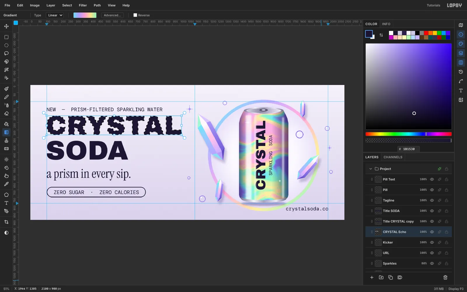The image size is (467, 292).
Task: Select the Brush tool
Action: pos(6,89)
